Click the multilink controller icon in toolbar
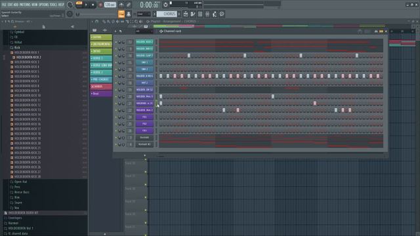Screen dimensions: 420x236 click(x=129, y=5)
